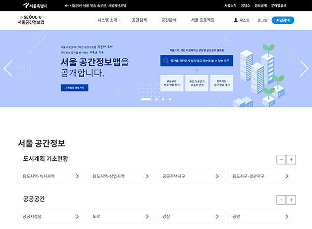
Task: Click the 공간과 공간의 효율적 연계 tile
Action: [197, 83]
